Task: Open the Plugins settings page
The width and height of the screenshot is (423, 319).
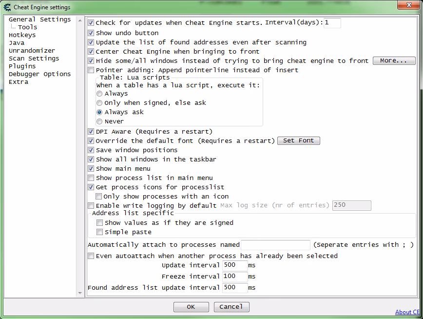Action: (x=22, y=66)
